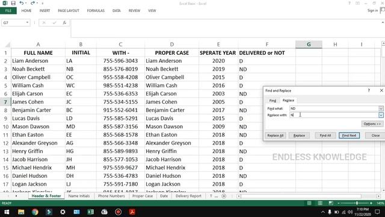Click the Find Next button
Screen dimensions: 385x217
point(349,136)
